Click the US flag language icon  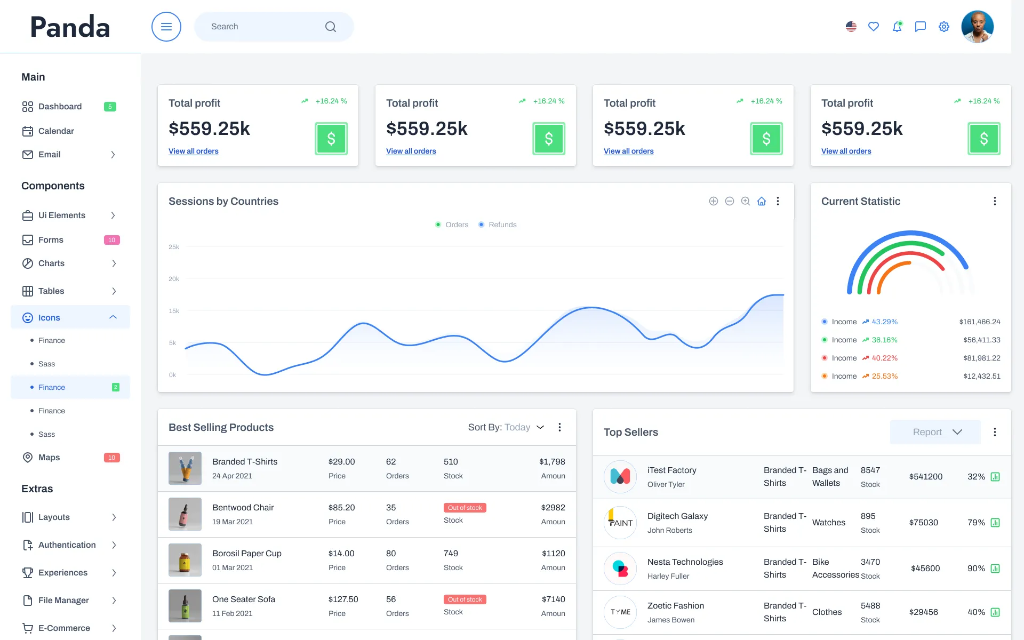(x=850, y=26)
